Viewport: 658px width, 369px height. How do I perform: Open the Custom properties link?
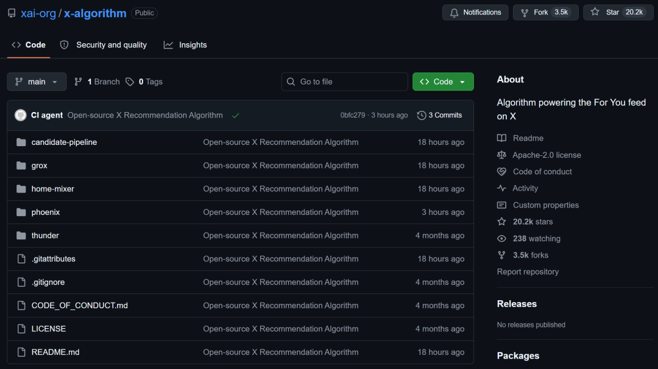[545, 205]
